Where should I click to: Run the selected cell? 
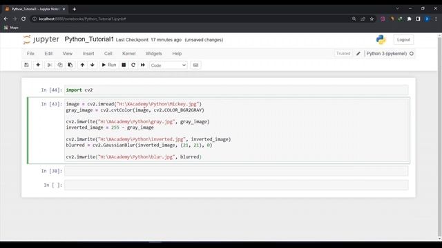click(109, 65)
